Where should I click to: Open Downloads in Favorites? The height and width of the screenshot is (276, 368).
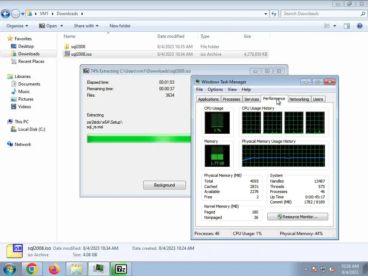click(x=29, y=54)
